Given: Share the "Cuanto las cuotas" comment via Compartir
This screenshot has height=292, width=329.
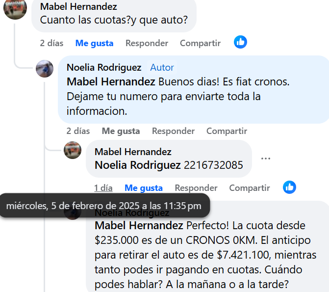Looking at the screenshot, I should [200, 43].
